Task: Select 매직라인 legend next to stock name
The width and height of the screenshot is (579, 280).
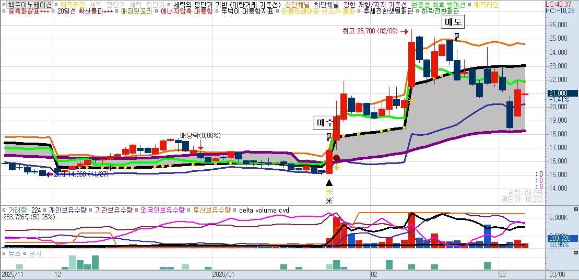Action: coord(73,5)
